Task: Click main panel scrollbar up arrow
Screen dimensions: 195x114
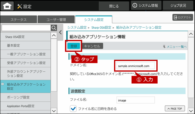Action: tap(191, 34)
